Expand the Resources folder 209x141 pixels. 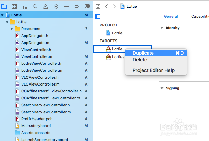(x=12, y=29)
